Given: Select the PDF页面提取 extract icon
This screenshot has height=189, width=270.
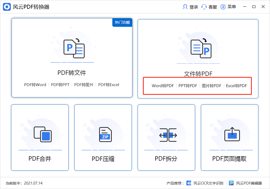Looking at the screenshot, I should (232, 134).
